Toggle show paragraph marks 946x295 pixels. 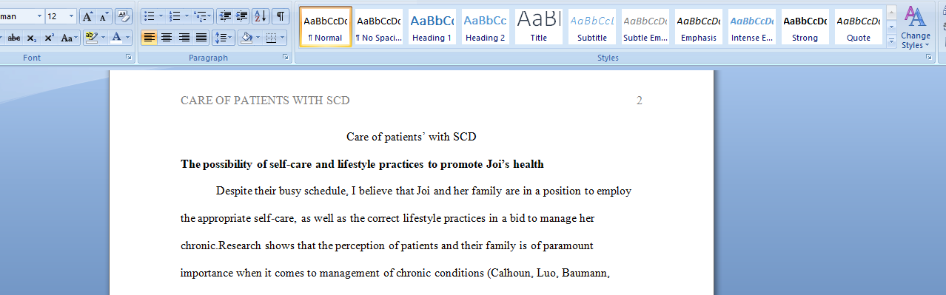coord(281,16)
